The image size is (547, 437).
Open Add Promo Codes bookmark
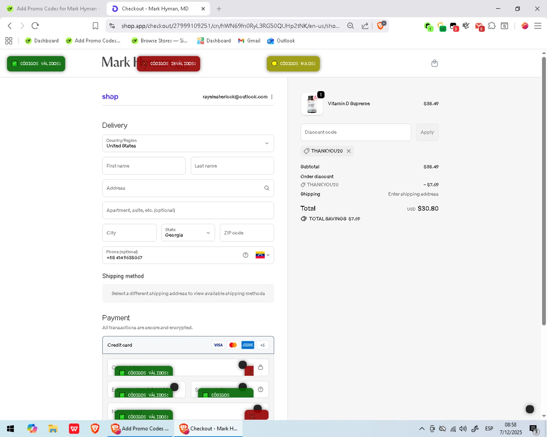pyautogui.click(x=93, y=41)
